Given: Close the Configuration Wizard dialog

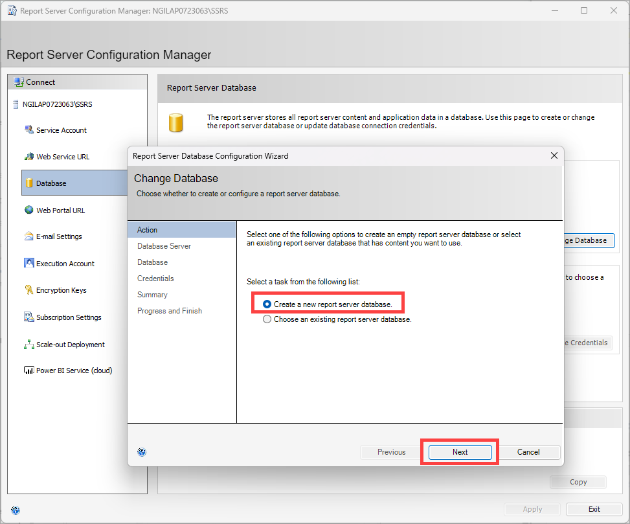Looking at the screenshot, I should point(554,155).
